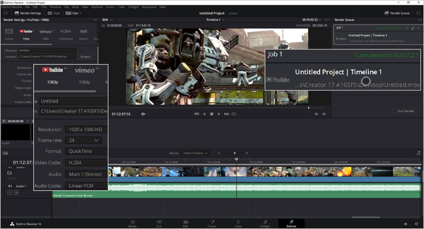Toggle the Clips panel button

(73, 13)
